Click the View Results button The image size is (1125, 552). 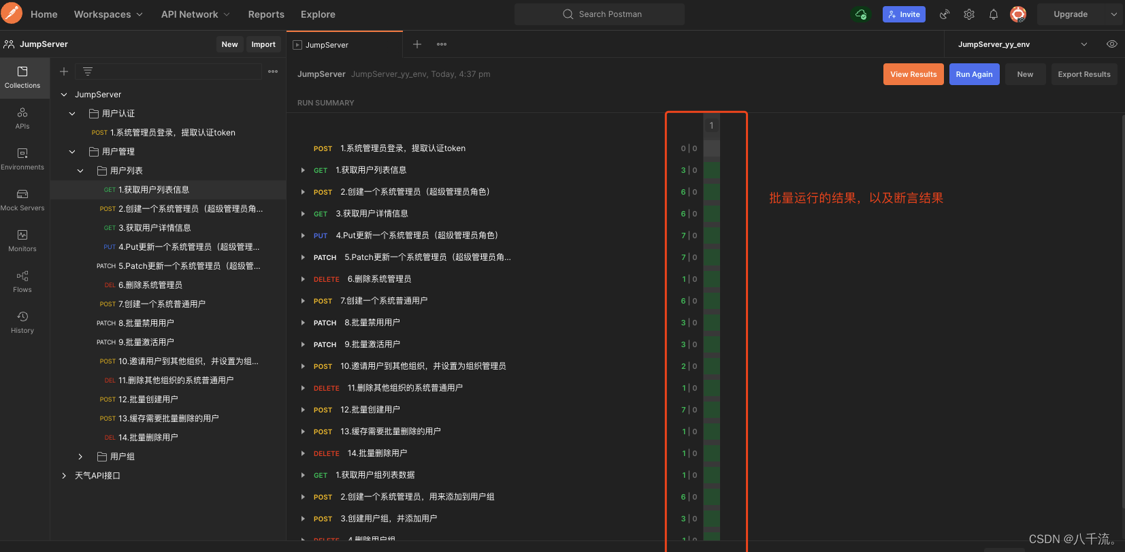(913, 74)
